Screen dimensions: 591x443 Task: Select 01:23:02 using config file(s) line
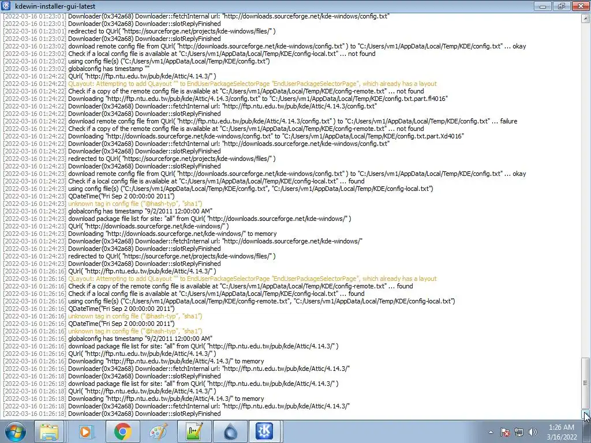point(136,61)
